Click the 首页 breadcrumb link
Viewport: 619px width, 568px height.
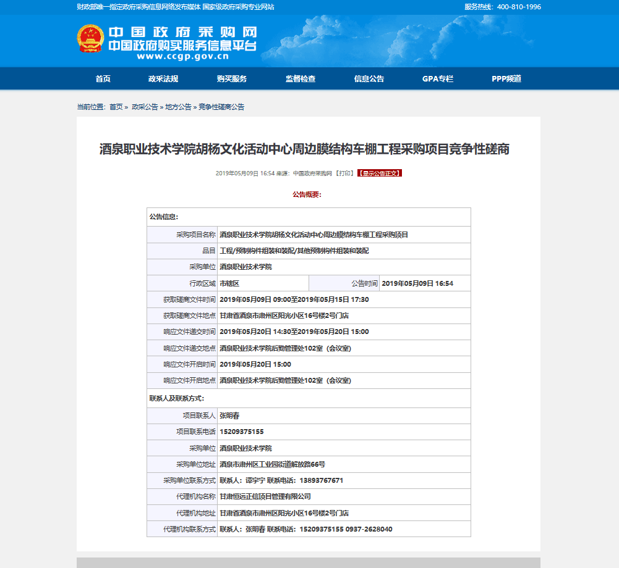tap(116, 107)
